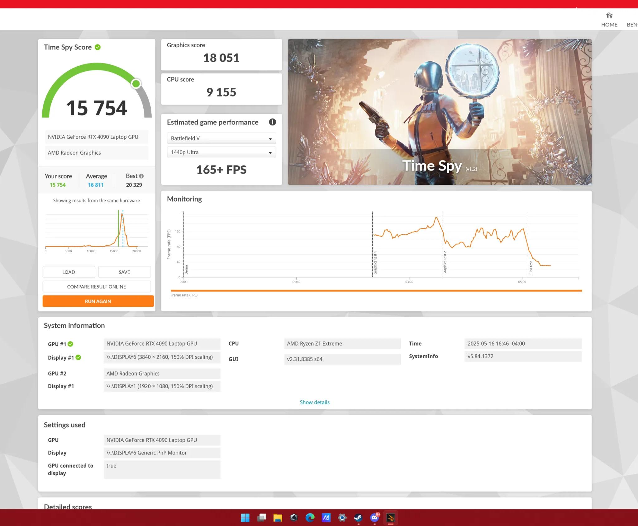Open the Benchmarks tab in navigation
The width and height of the screenshot is (638, 526).
(x=632, y=25)
